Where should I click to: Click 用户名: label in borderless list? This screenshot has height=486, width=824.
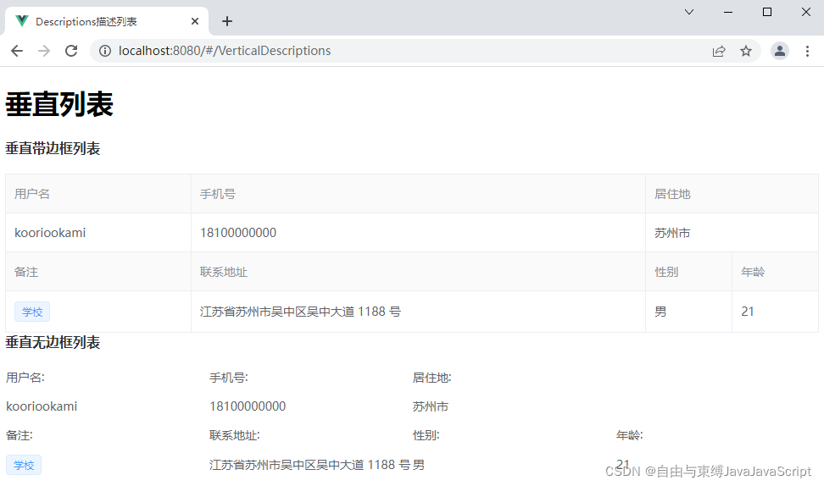point(25,378)
